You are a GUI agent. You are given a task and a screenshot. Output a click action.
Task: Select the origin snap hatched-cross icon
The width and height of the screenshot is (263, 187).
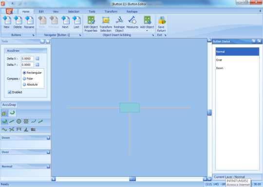point(26,121)
